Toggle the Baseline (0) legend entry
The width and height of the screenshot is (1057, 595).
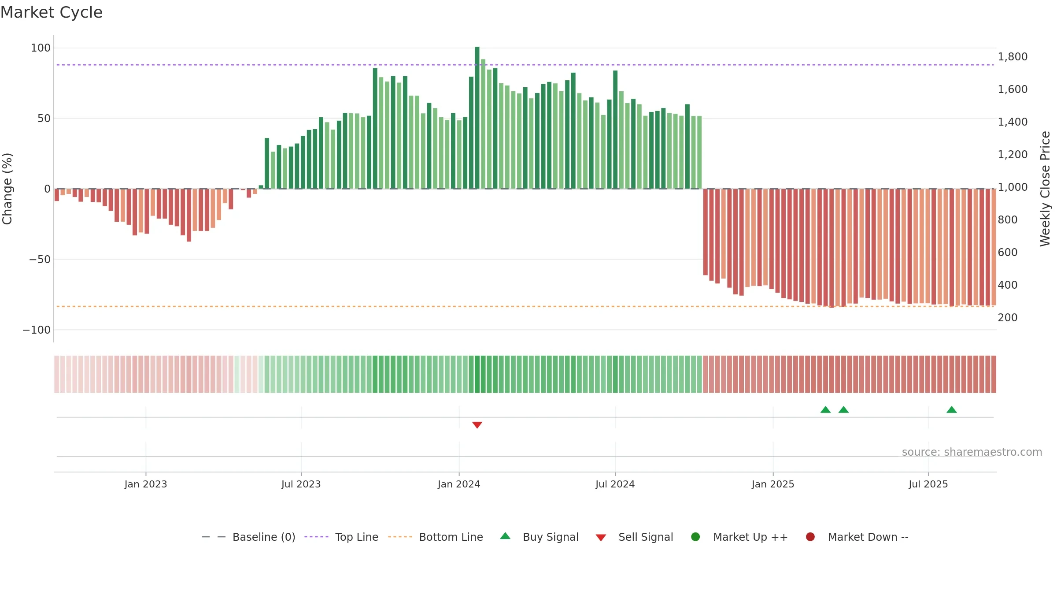click(248, 537)
